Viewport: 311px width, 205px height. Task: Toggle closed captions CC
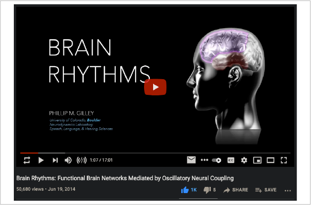click(x=231, y=160)
